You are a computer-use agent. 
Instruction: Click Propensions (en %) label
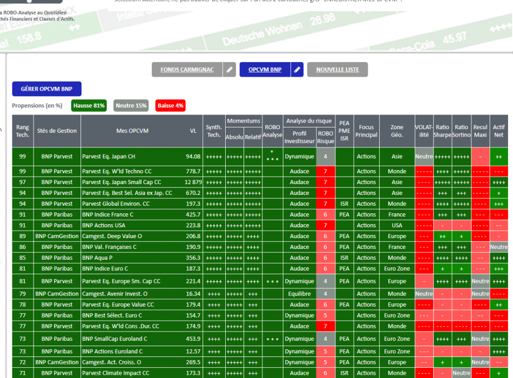point(37,105)
